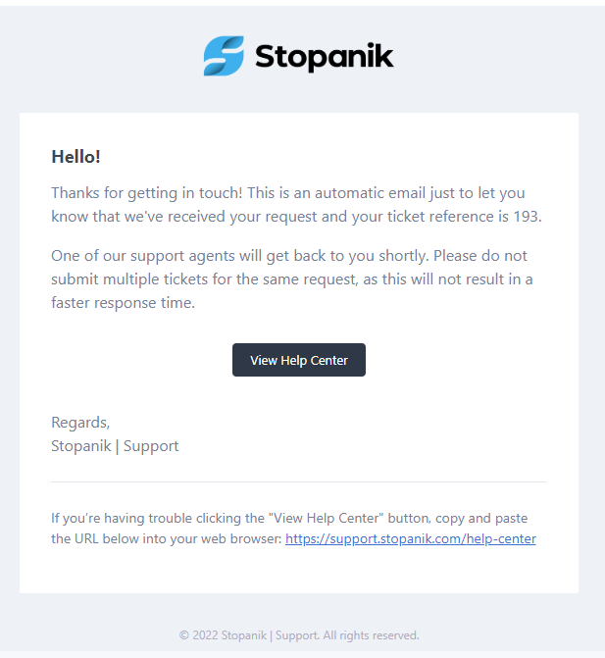
Task: Follow the support.stopanik.com/help-center link
Action: tap(410, 538)
